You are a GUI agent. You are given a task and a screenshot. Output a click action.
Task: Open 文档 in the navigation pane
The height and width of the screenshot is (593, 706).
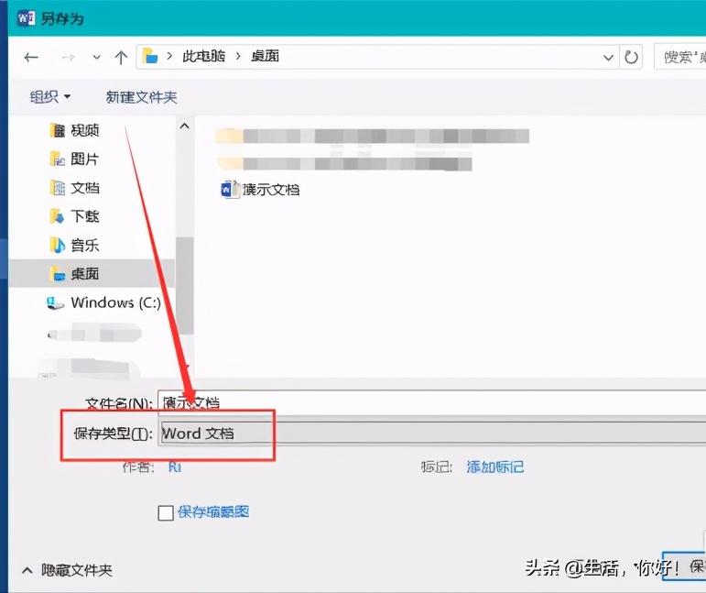pyautogui.click(x=74, y=188)
